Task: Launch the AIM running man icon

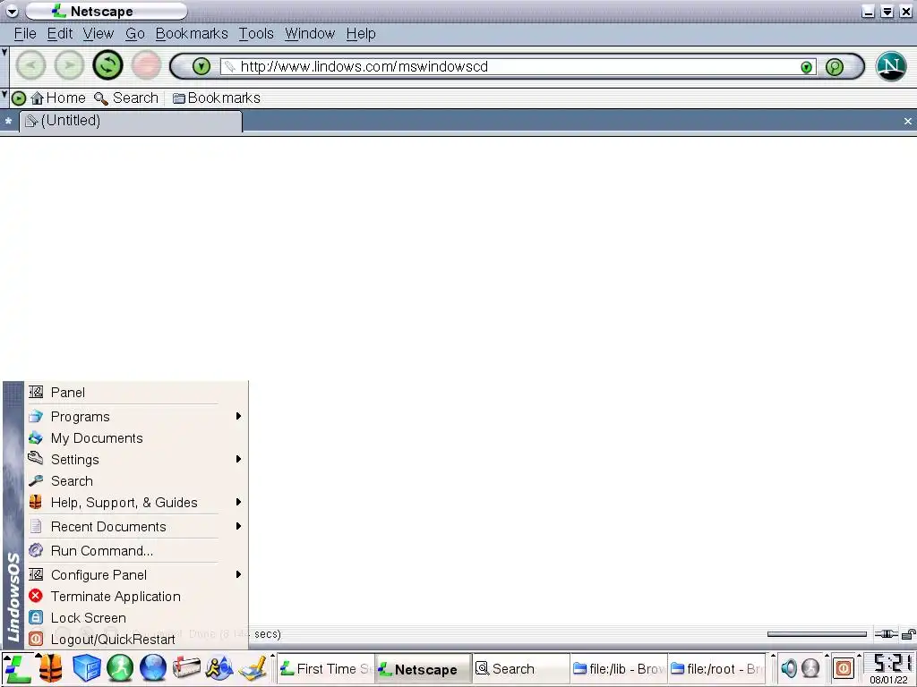Action: (220, 669)
